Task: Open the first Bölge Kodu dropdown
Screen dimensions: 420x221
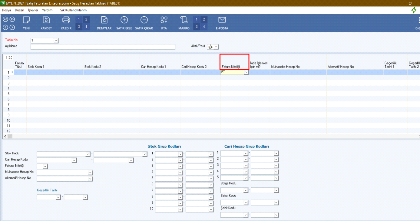Action: [x=246, y=190]
